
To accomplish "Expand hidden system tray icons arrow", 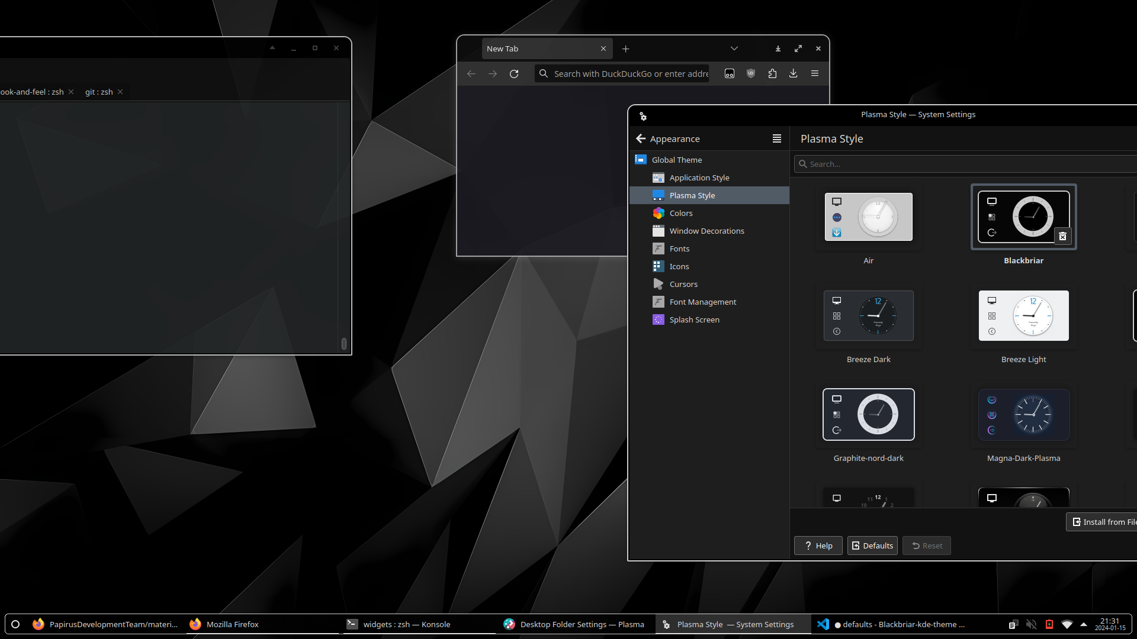I will click(1084, 624).
